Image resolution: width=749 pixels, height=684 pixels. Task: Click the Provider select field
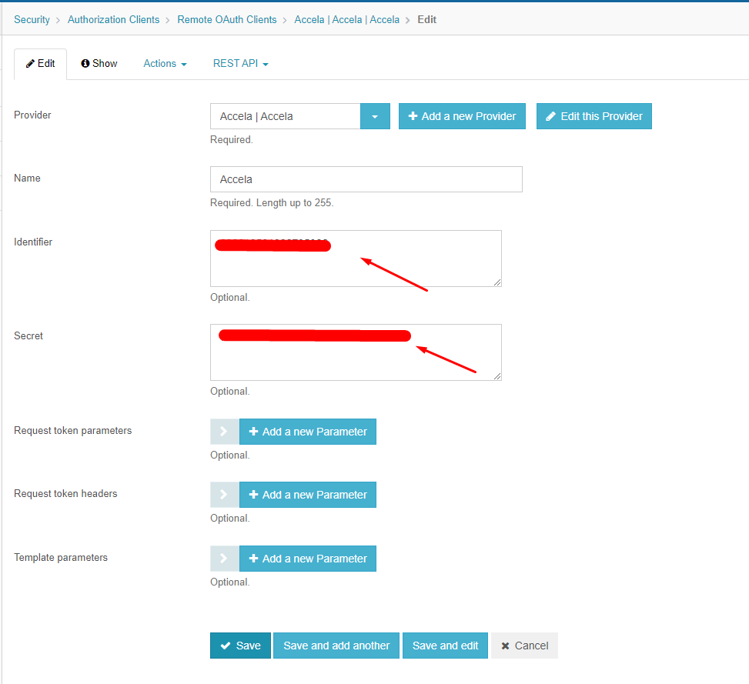point(285,116)
